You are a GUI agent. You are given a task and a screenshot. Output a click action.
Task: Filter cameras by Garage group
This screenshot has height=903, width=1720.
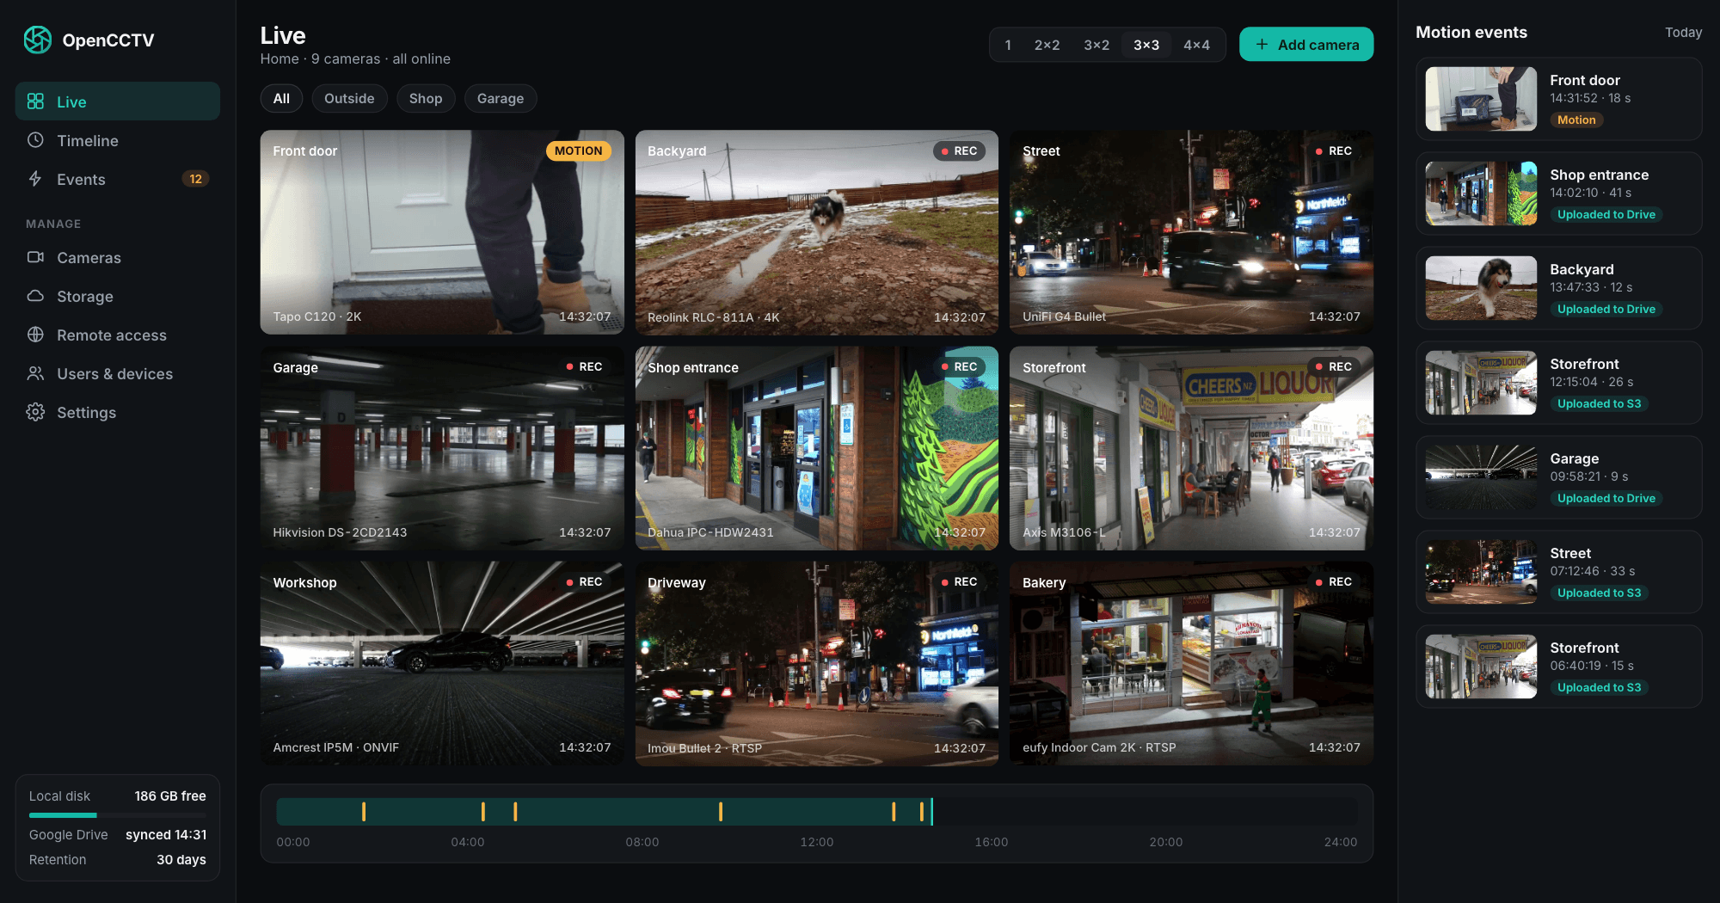[501, 98]
